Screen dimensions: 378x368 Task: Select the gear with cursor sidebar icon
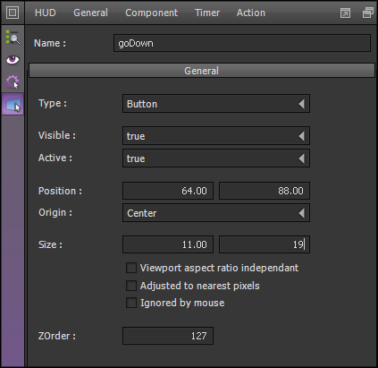[x=13, y=81]
